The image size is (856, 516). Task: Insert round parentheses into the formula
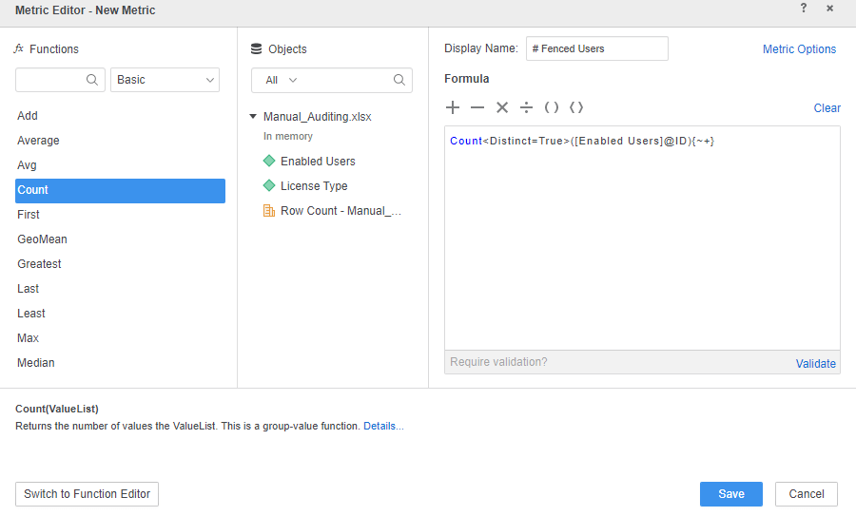[552, 107]
